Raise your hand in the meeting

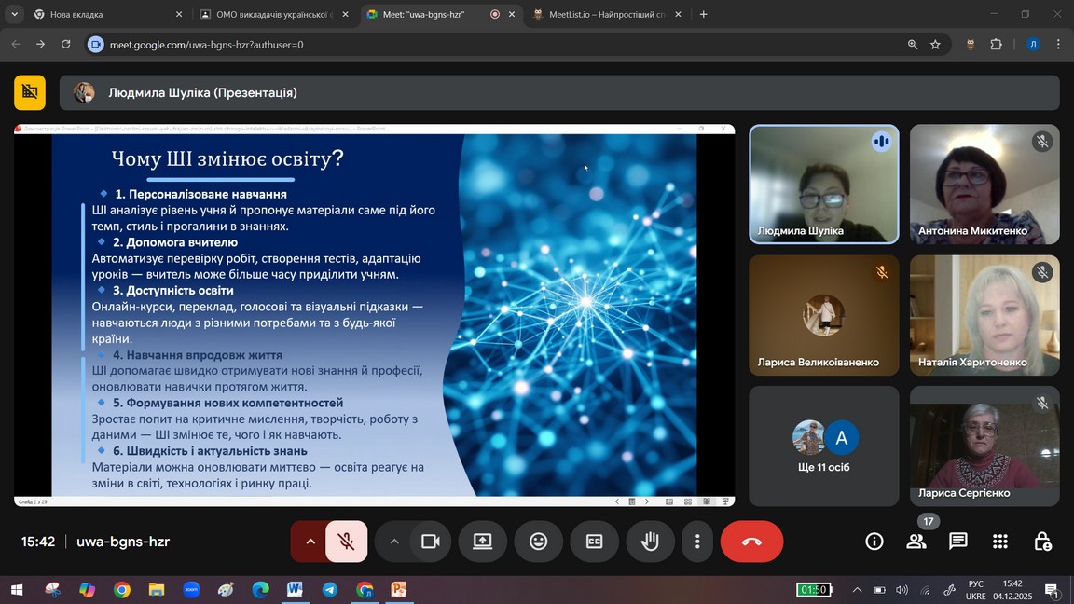pyautogui.click(x=650, y=542)
